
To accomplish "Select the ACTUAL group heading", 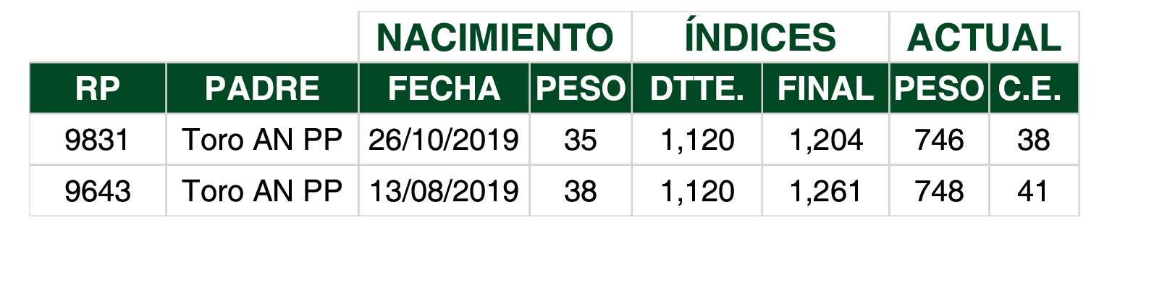I will click(984, 38).
